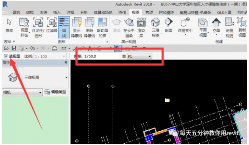Click the 橄榄山快模-免费版 tab
The width and height of the screenshot is (249, 145).
pyautogui.click(x=195, y=12)
